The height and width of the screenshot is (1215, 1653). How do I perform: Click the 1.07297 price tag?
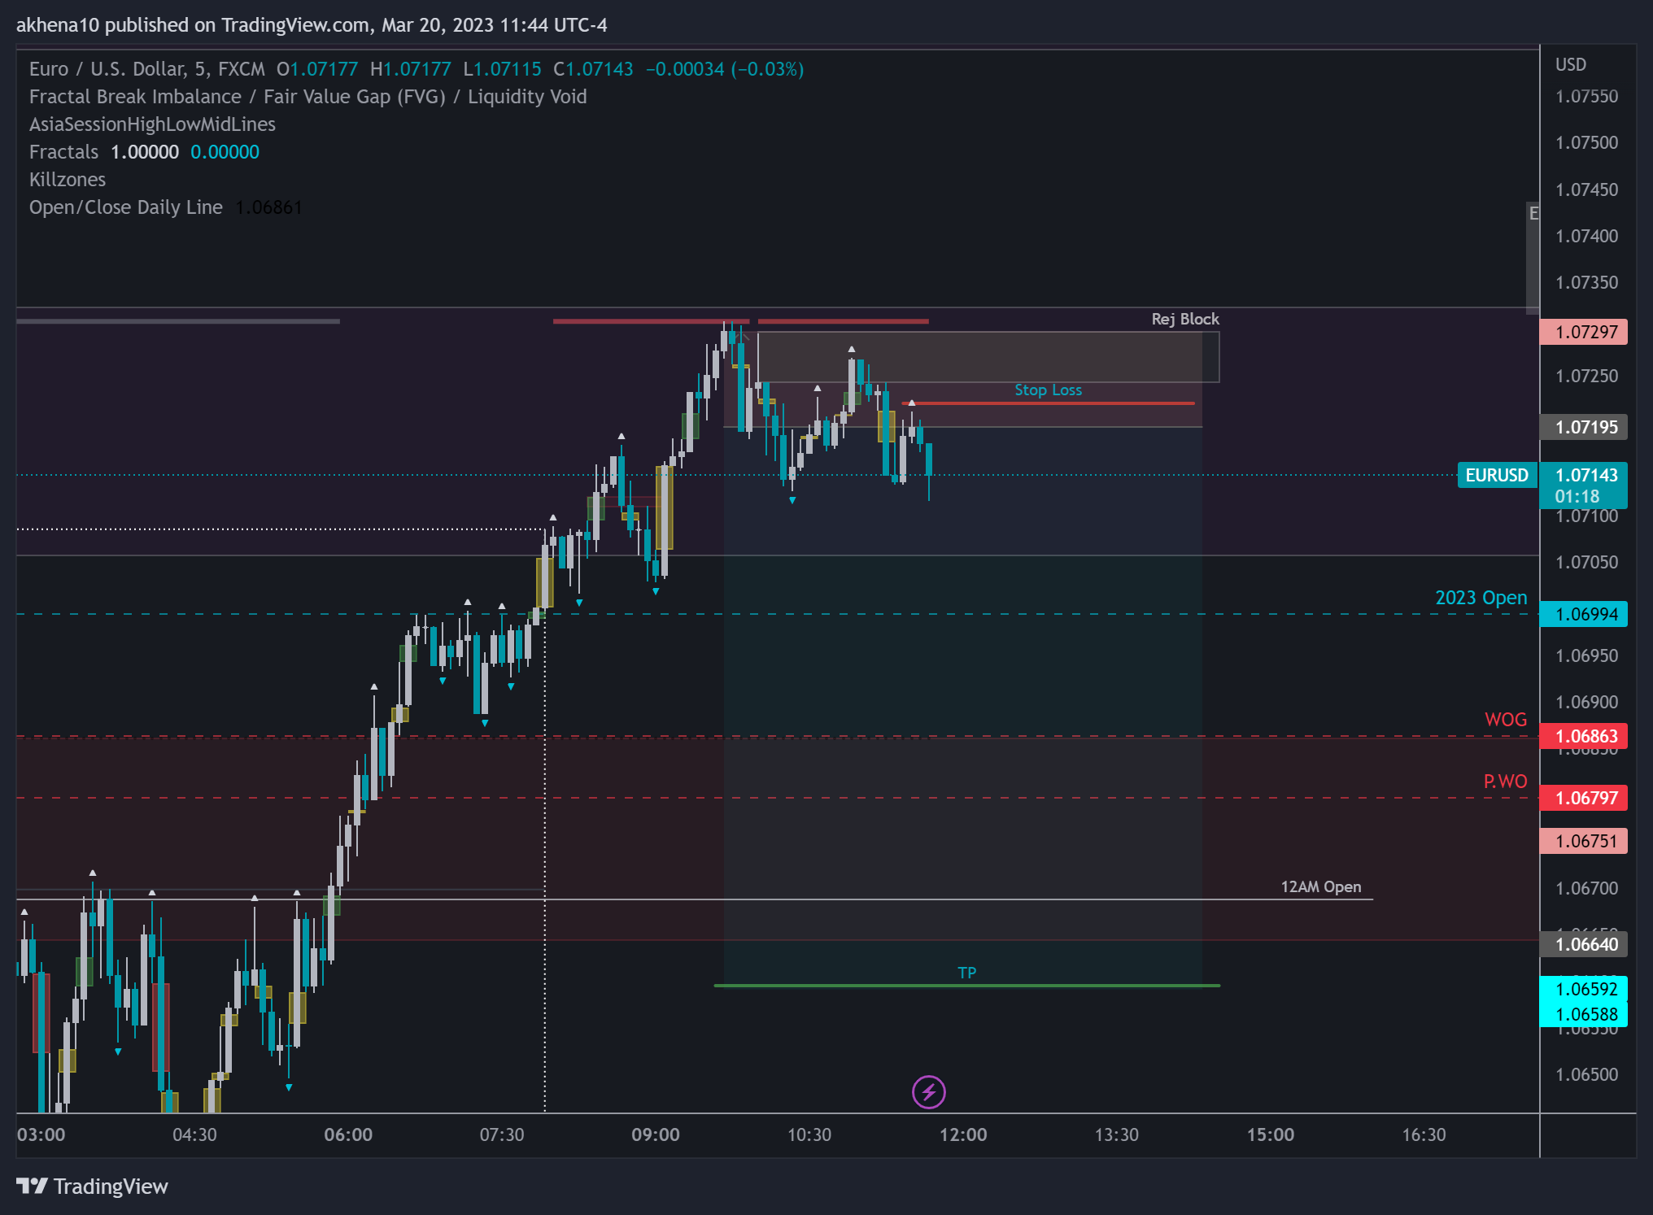[1584, 332]
